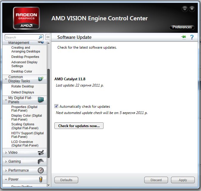The width and height of the screenshot is (201, 191).
Task: Click the My Digital Flat-Panels monitor icon
Action: (41, 100)
